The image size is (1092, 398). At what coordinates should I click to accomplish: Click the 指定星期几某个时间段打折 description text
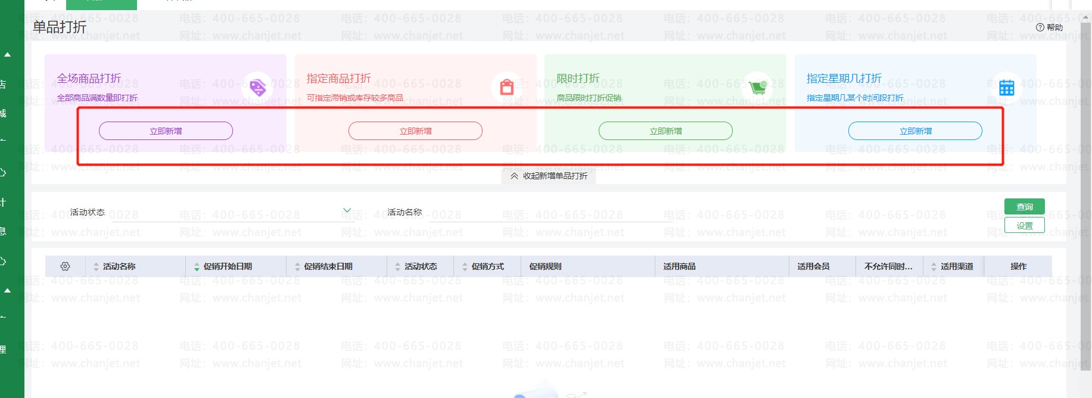click(854, 98)
